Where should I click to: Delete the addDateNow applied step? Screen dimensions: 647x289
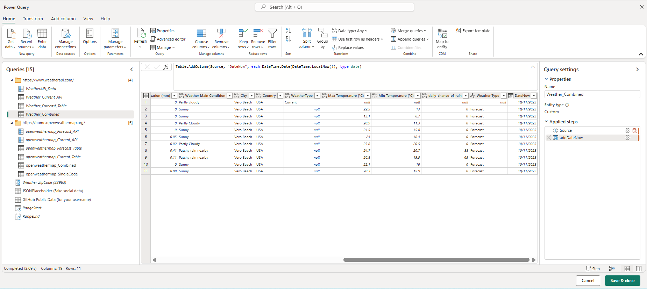[x=549, y=138]
